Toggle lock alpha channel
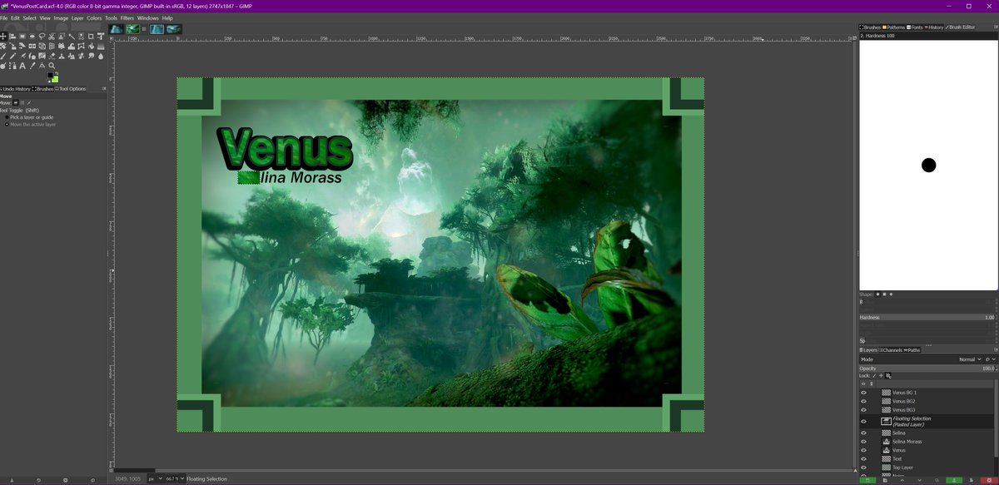The image size is (999, 485). [x=888, y=376]
